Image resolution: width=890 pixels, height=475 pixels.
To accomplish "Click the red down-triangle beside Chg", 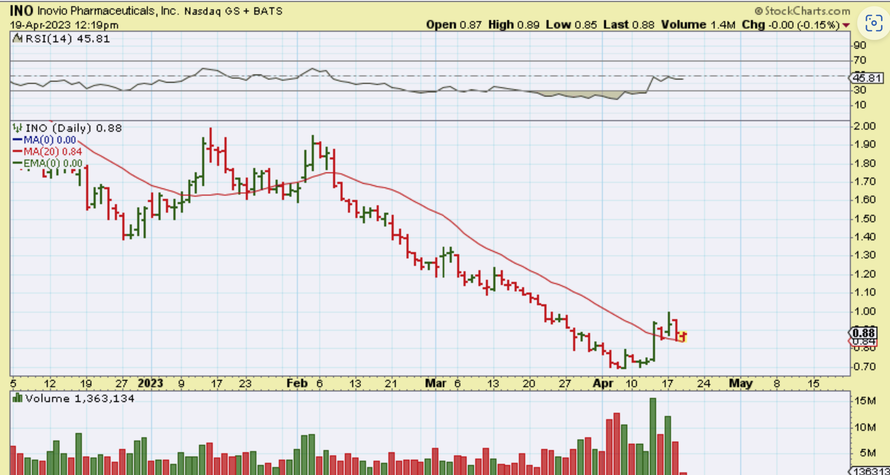I will coord(846,25).
